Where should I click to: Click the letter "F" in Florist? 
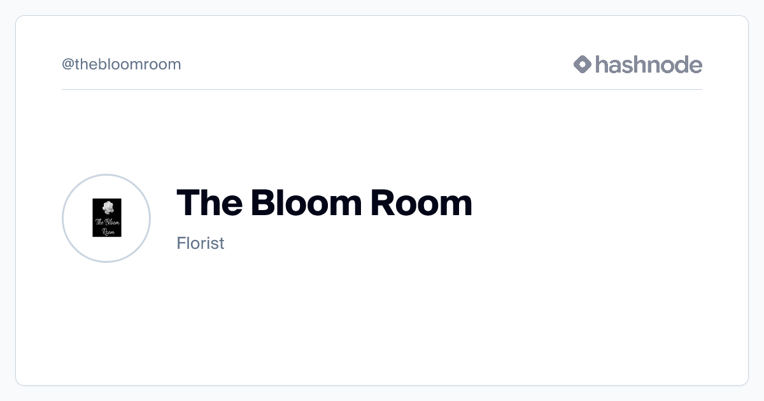(x=181, y=243)
